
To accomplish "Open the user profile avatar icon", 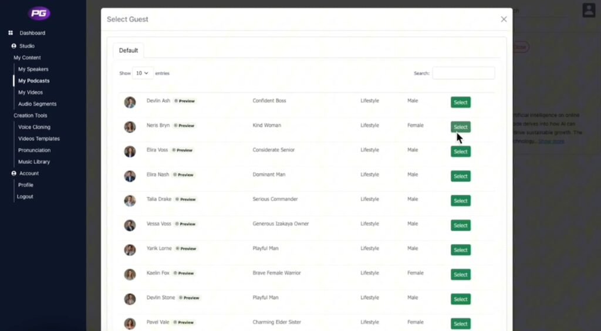I will [x=588, y=10].
